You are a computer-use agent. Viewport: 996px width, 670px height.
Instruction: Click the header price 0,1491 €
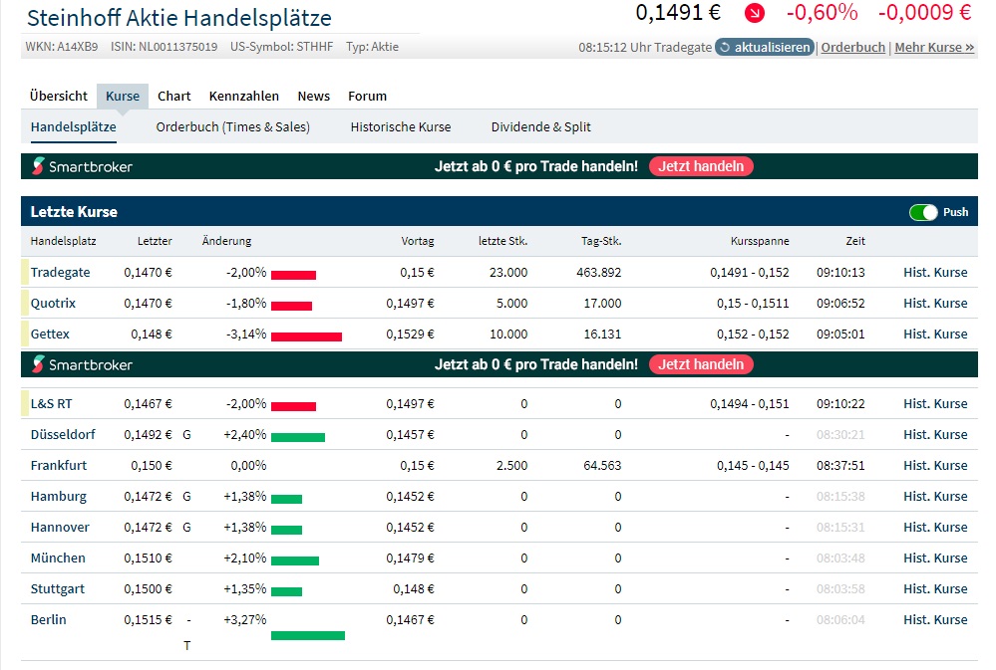pos(678,13)
